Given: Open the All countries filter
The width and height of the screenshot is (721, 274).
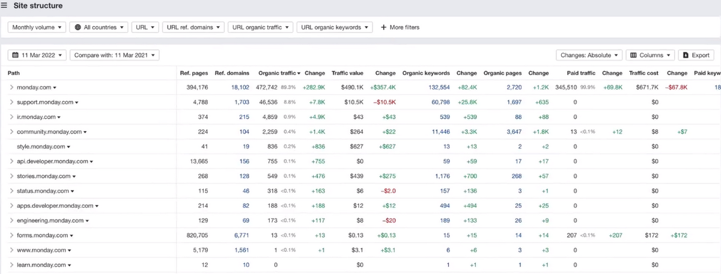Looking at the screenshot, I should coord(99,27).
